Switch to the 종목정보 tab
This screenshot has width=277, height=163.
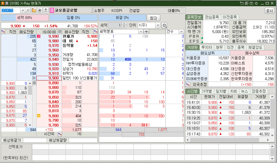tap(194, 17)
